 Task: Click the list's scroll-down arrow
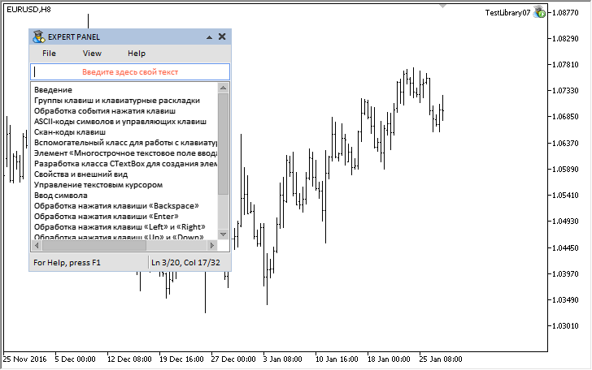(223, 234)
